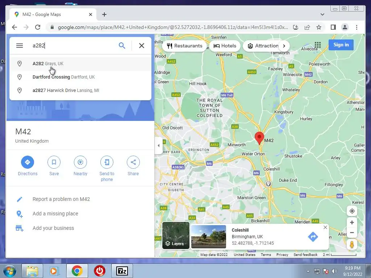Open the Google apps grid

point(318,45)
